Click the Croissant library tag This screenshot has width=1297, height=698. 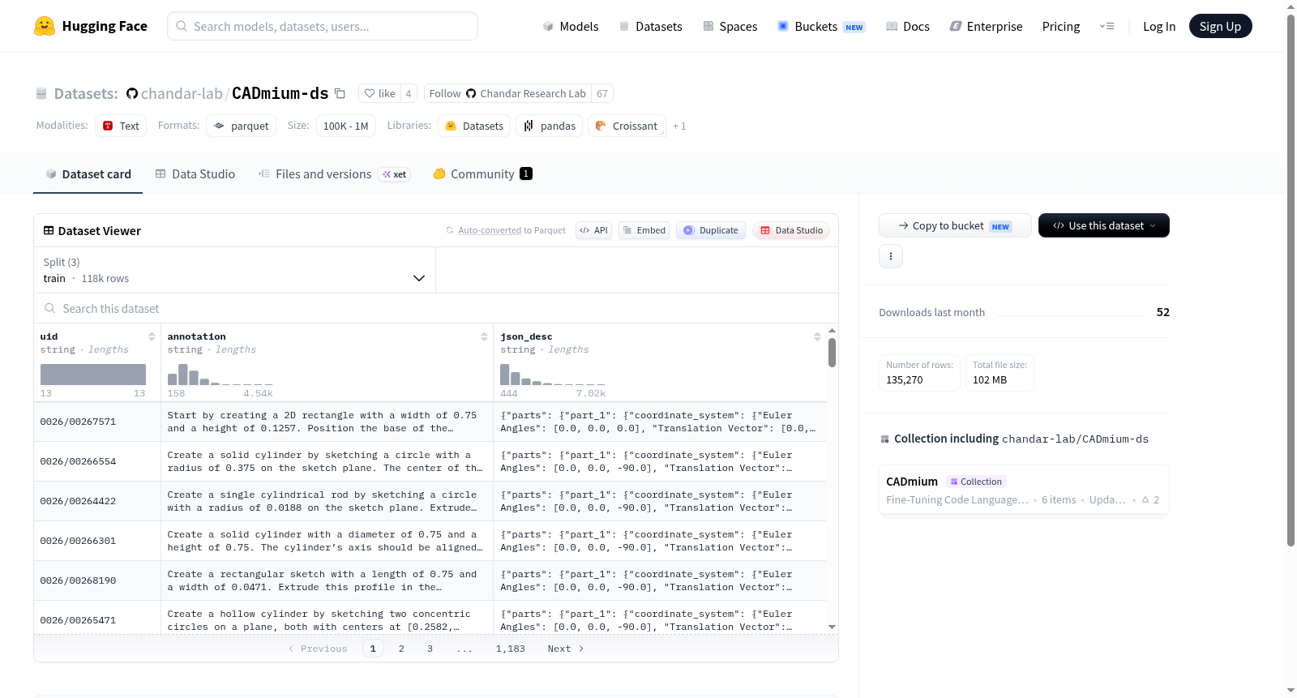[627, 126]
